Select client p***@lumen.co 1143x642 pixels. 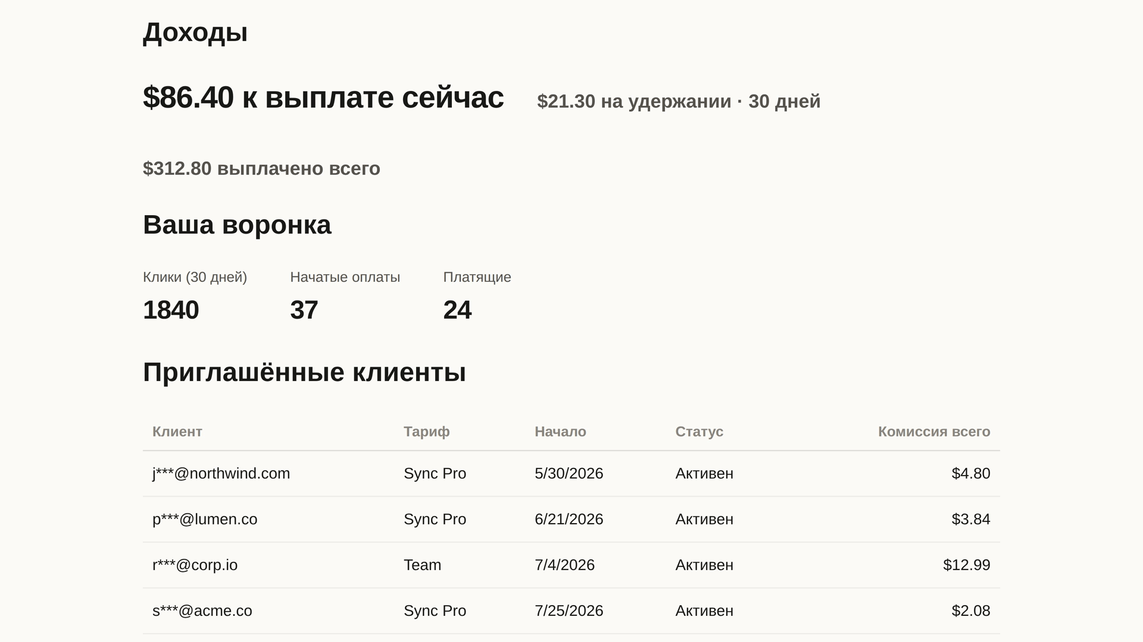click(x=205, y=519)
